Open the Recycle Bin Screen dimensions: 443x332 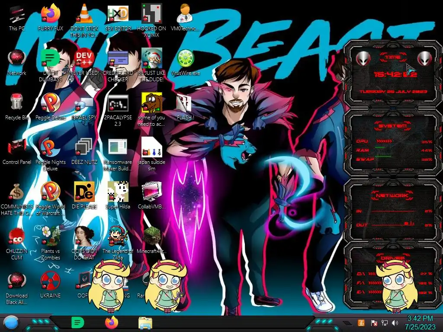point(17,107)
